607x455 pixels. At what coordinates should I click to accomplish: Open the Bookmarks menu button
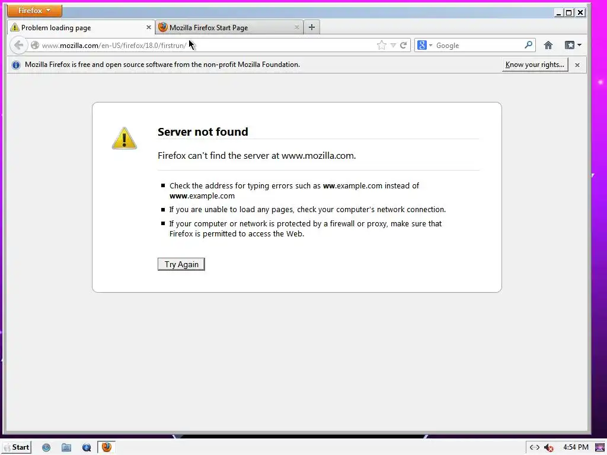(573, 45)
